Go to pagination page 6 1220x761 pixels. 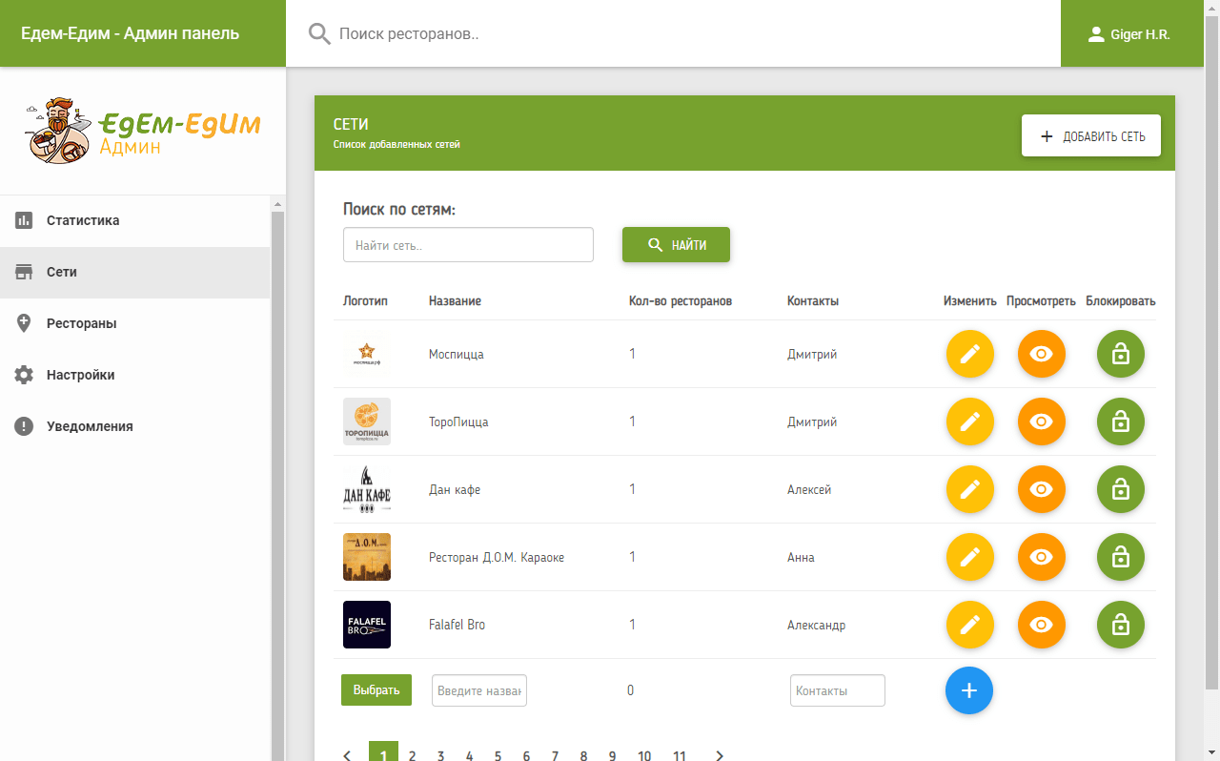coord(526,755)
